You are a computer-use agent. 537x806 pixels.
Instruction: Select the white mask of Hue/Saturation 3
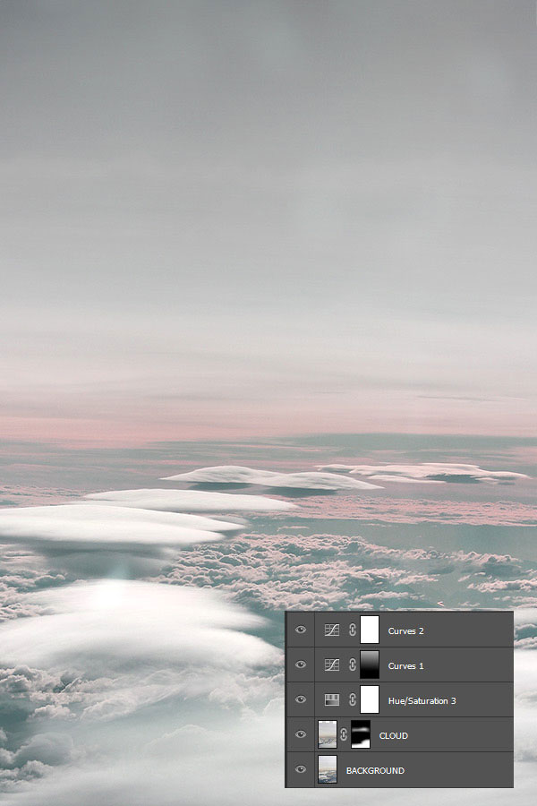click(370, 700)
